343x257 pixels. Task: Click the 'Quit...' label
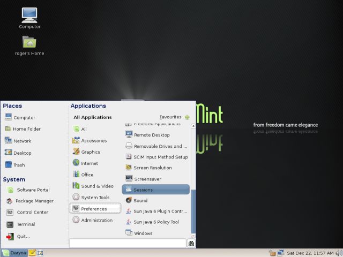pyautogui.click(x=24, y=237)
